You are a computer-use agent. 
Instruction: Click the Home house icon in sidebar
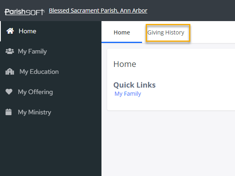[x=10, y=31]
